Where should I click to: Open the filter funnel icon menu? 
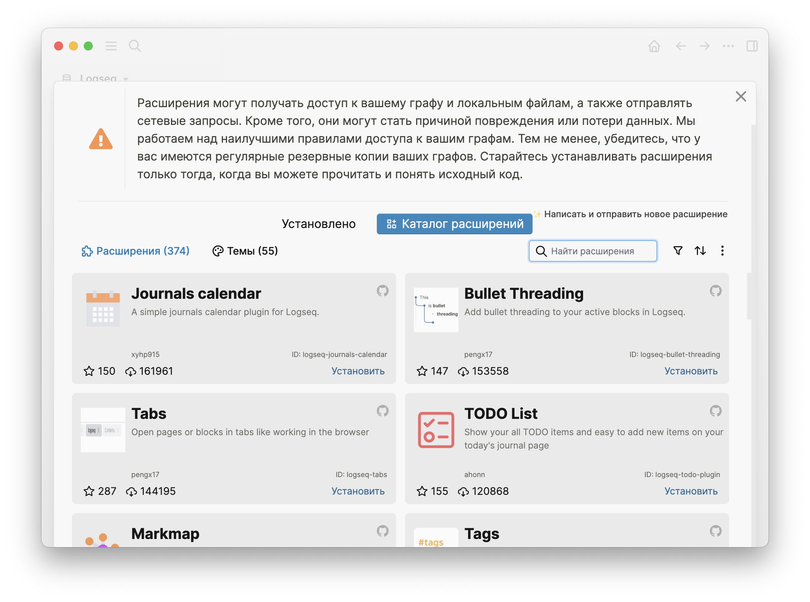(678, 251)
